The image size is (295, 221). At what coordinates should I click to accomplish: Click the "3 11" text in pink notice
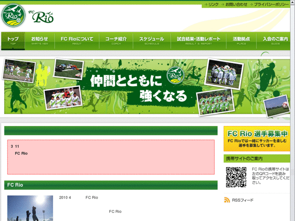[x=15, y=146]
